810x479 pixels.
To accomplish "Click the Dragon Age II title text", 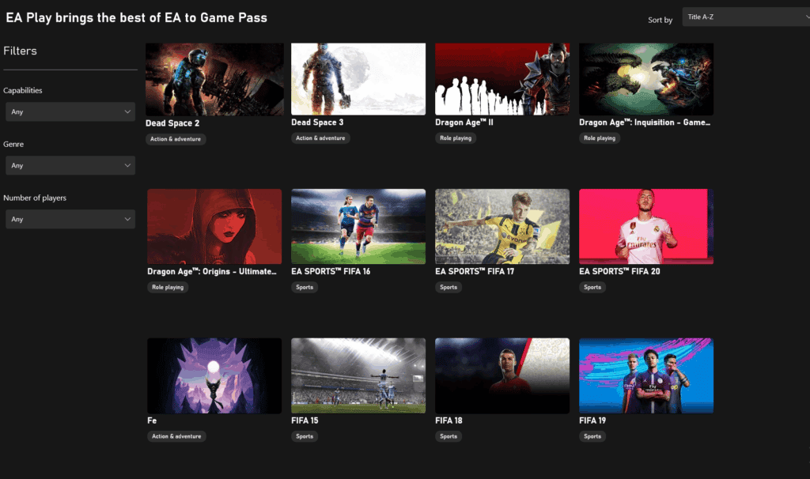I will tap(464, 123).
